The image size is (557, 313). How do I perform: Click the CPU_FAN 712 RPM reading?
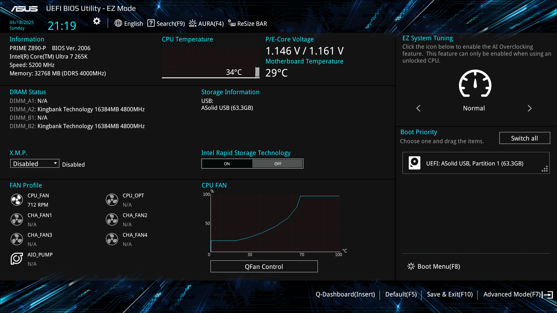pyautogui.click(x=38, y=205)
